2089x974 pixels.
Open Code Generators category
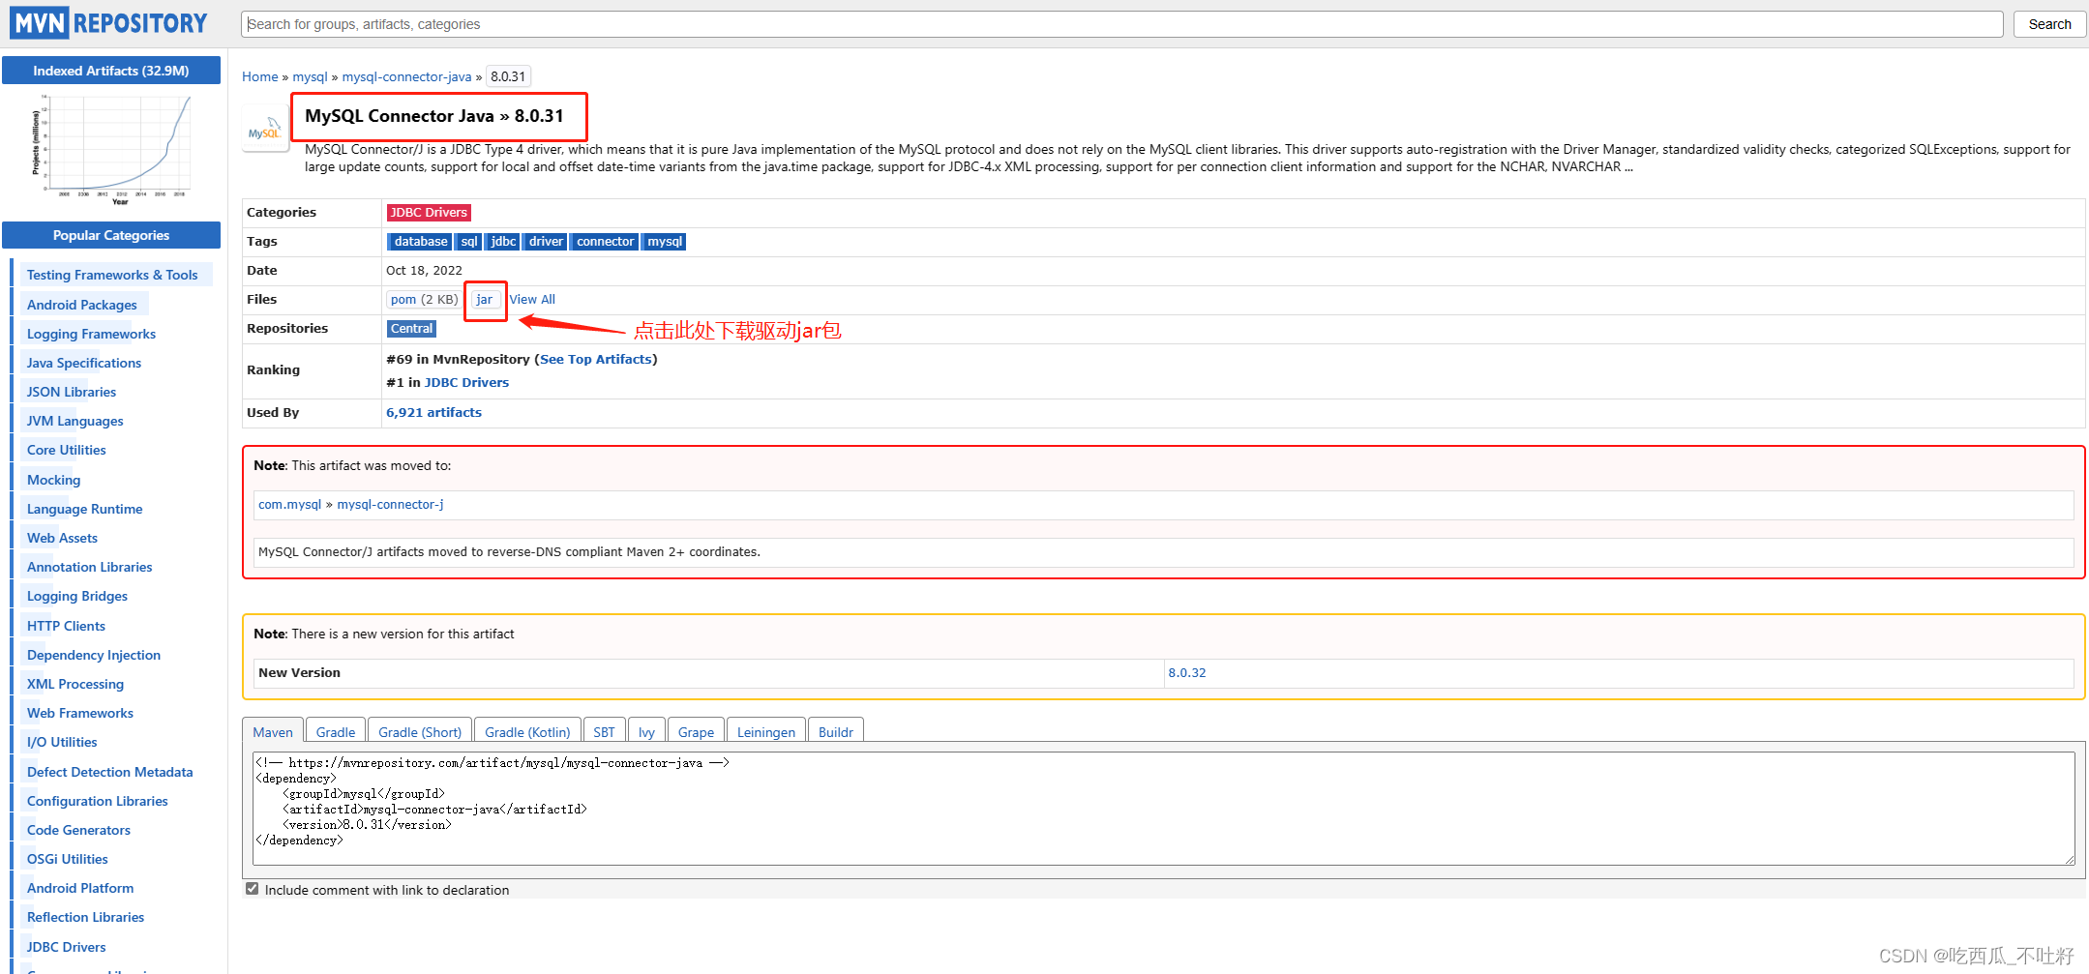pos(79,830)
